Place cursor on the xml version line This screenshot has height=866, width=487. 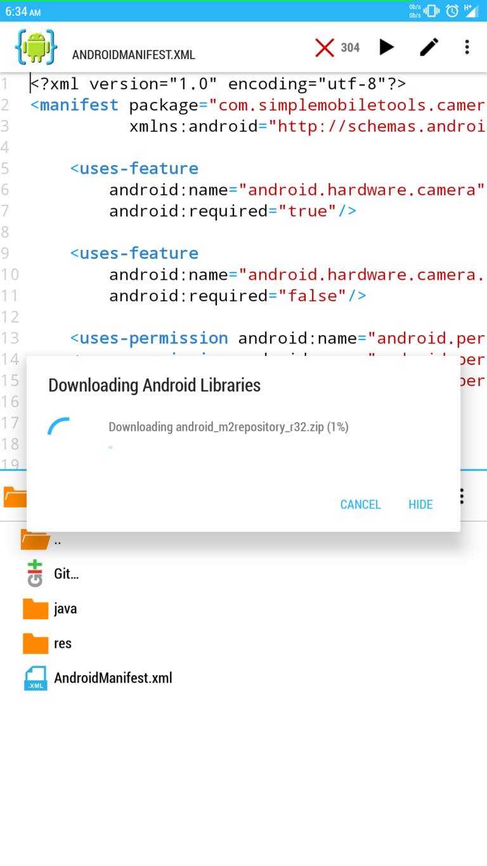click(x=218, y=84)
